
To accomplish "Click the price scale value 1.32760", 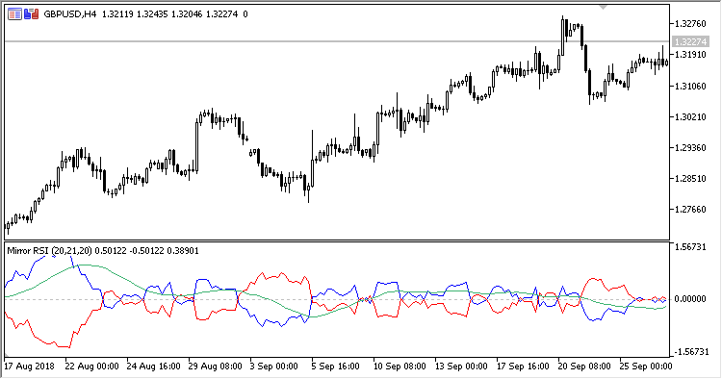I will [x=690, y=23].
